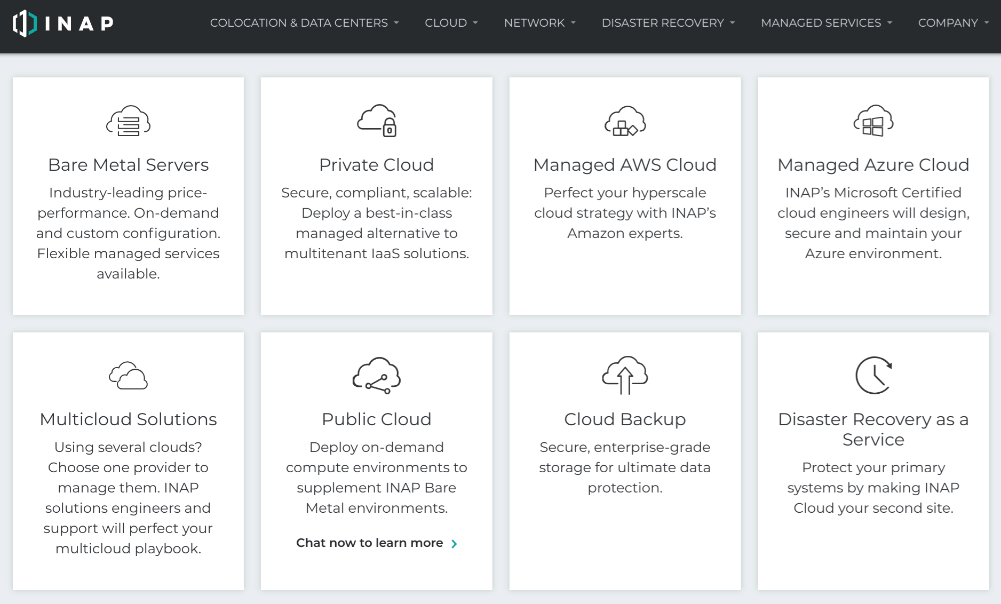Open the Bare Metal Servers heading
The width and height of the screenshot is (1001, 604).
point(128,165)
